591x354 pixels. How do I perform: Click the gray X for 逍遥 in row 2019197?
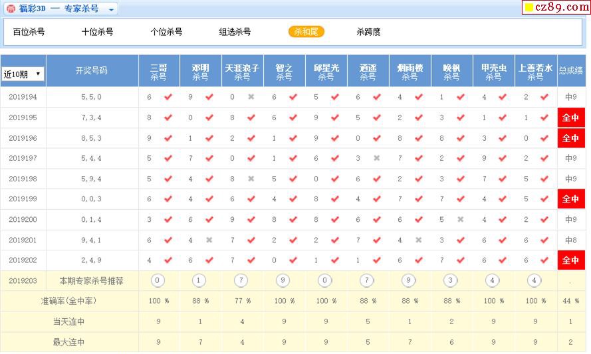coord(376,158)
